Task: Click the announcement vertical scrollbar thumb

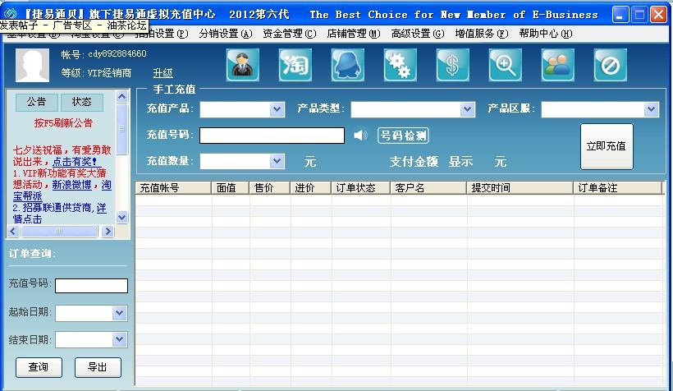Action: pyautogui.click(x=122, y=129)
